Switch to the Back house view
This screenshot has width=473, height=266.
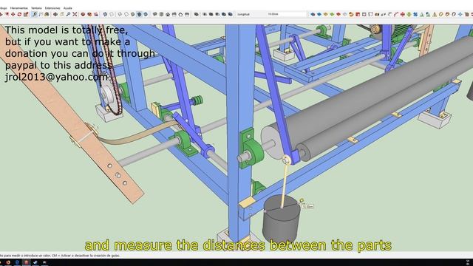click(x=180, y=14)
